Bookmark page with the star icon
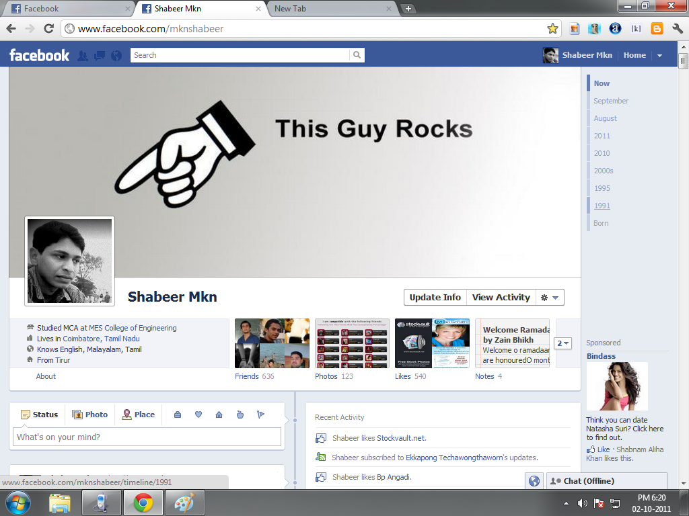Viewport: 689px width, 516px height. (552, 29)
